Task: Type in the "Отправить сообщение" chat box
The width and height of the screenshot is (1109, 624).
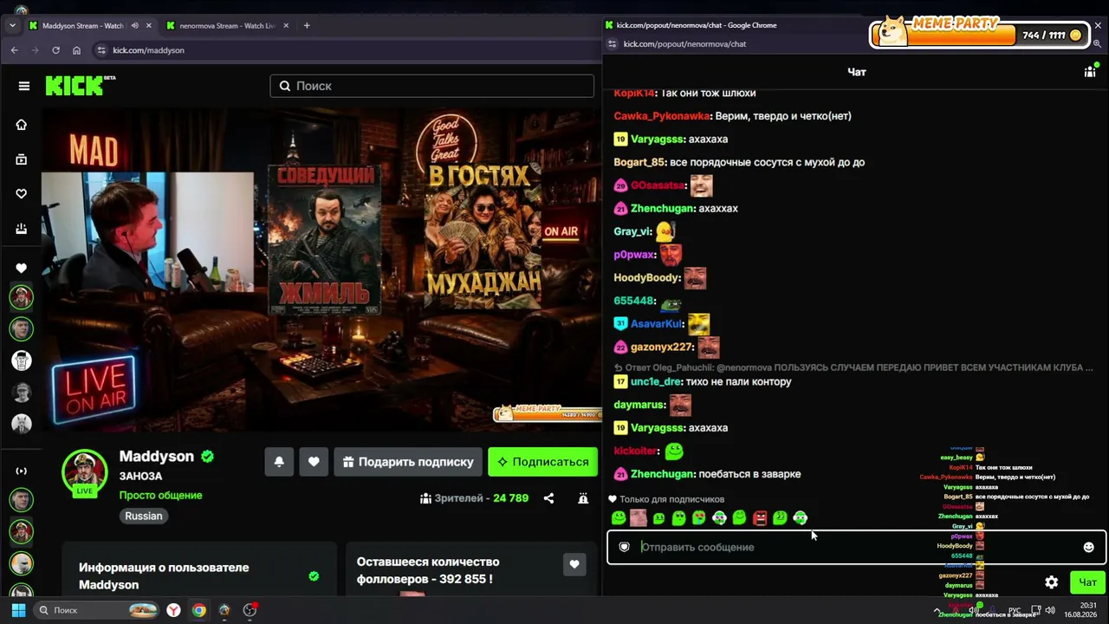Action: click(x=856, y=547)
